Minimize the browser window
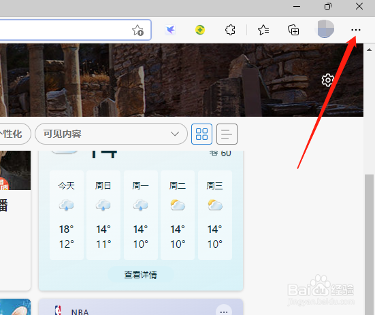Screen dimensions: 375x315 point(297,6)
